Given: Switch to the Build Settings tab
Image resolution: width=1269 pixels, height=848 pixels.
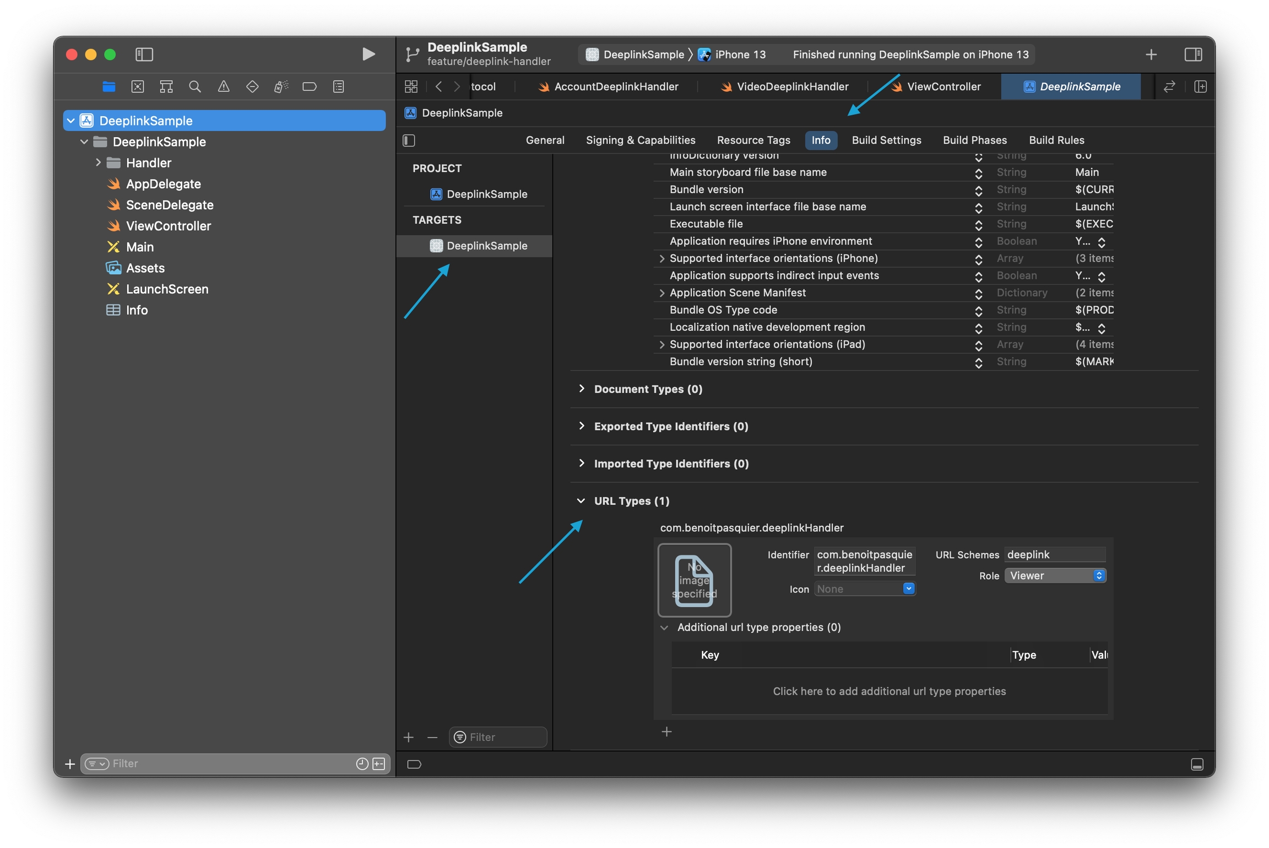Looking at the screenshot, I should [886, 140].
